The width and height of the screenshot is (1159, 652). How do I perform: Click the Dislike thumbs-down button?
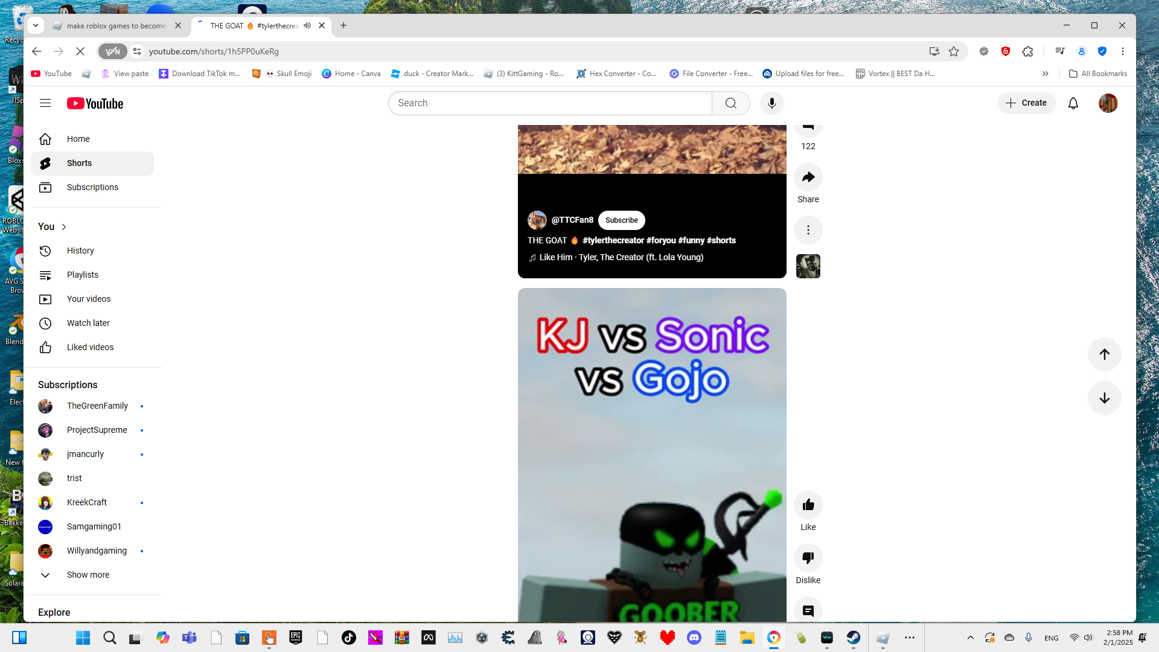pyautogui.click(x=808, y=558)
